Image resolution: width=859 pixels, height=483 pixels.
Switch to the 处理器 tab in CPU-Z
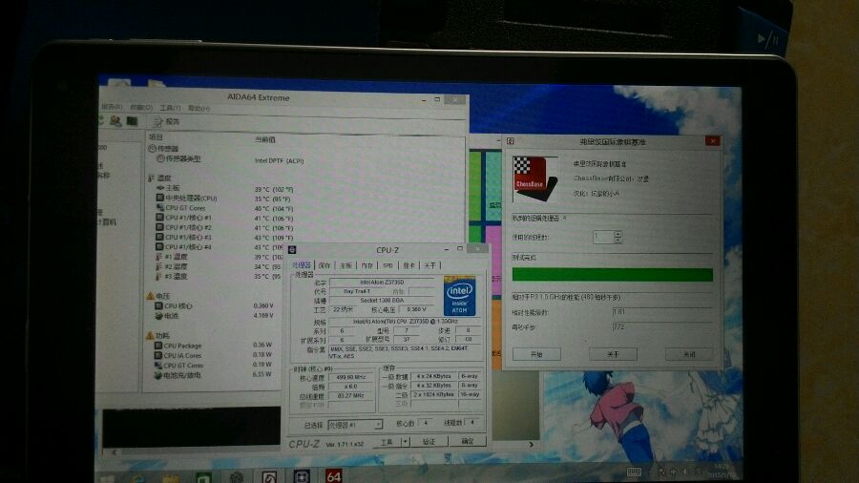302,265
